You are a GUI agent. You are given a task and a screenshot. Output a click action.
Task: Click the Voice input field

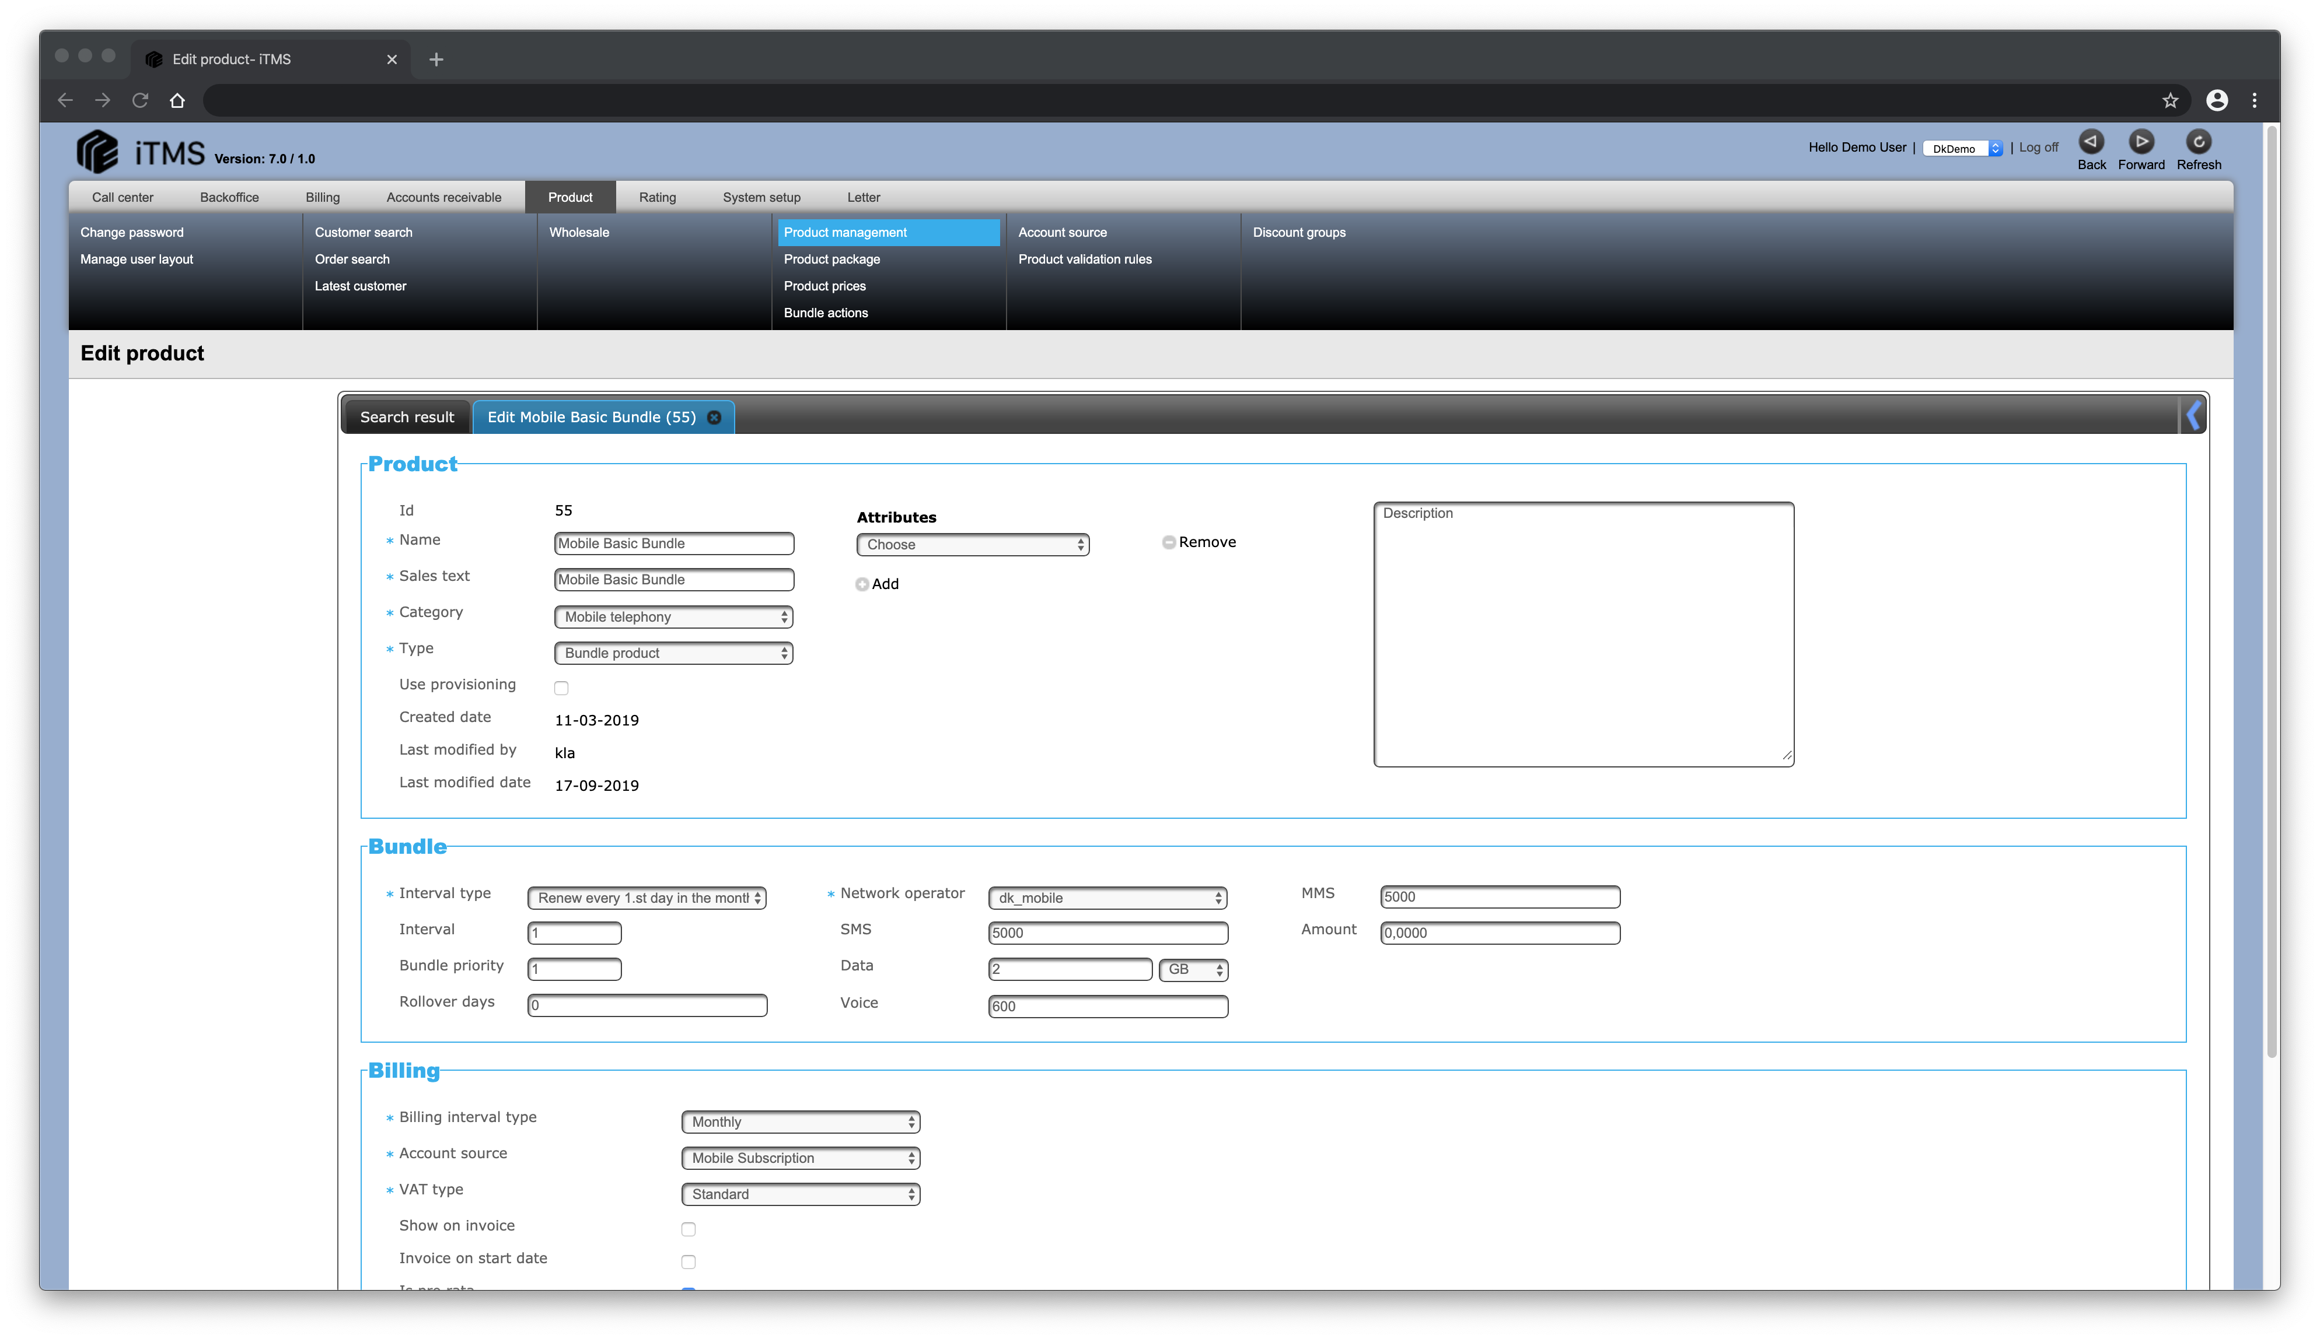tap(1107, 1007)
